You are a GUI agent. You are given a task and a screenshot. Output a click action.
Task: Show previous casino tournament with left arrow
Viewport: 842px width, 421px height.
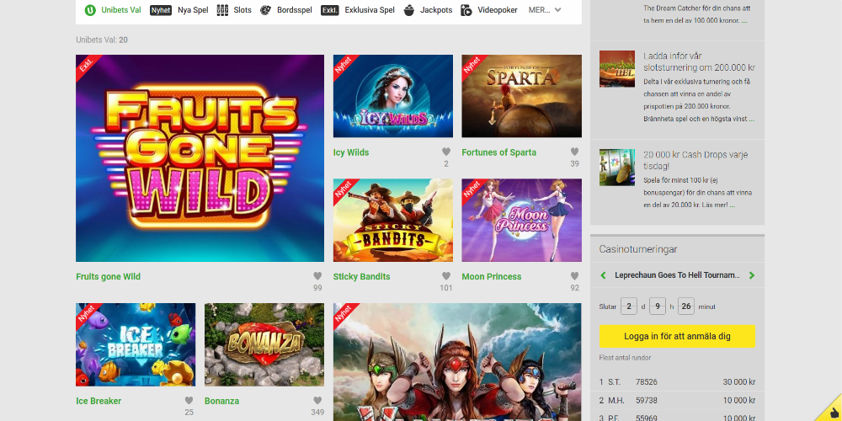click(603, 275)
